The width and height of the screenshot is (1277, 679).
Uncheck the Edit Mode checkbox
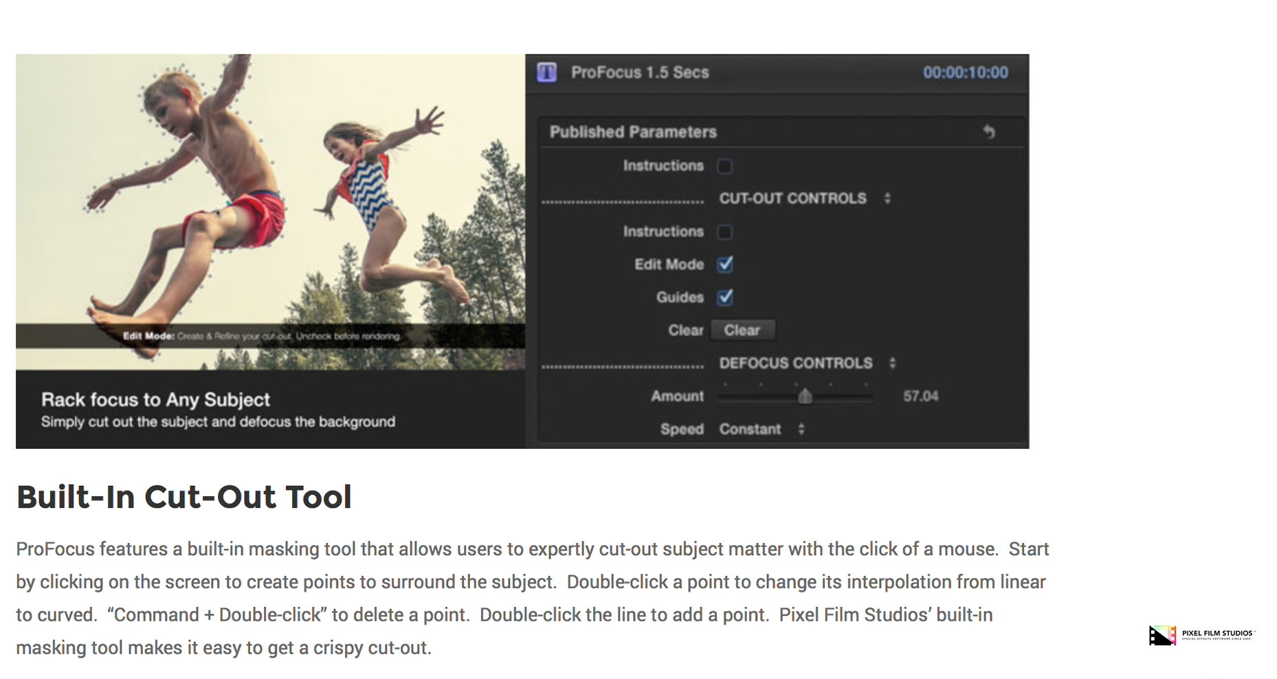click(x=725, y=265)
